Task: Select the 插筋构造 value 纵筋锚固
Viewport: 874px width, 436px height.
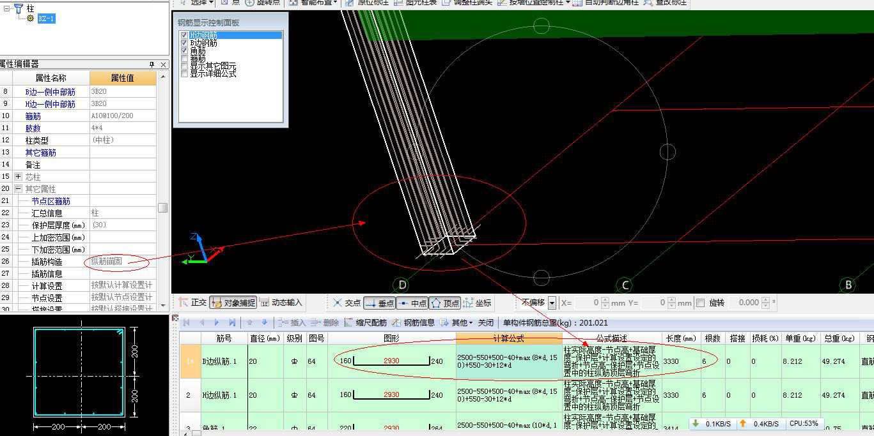Action: click(x=123, y=262)
